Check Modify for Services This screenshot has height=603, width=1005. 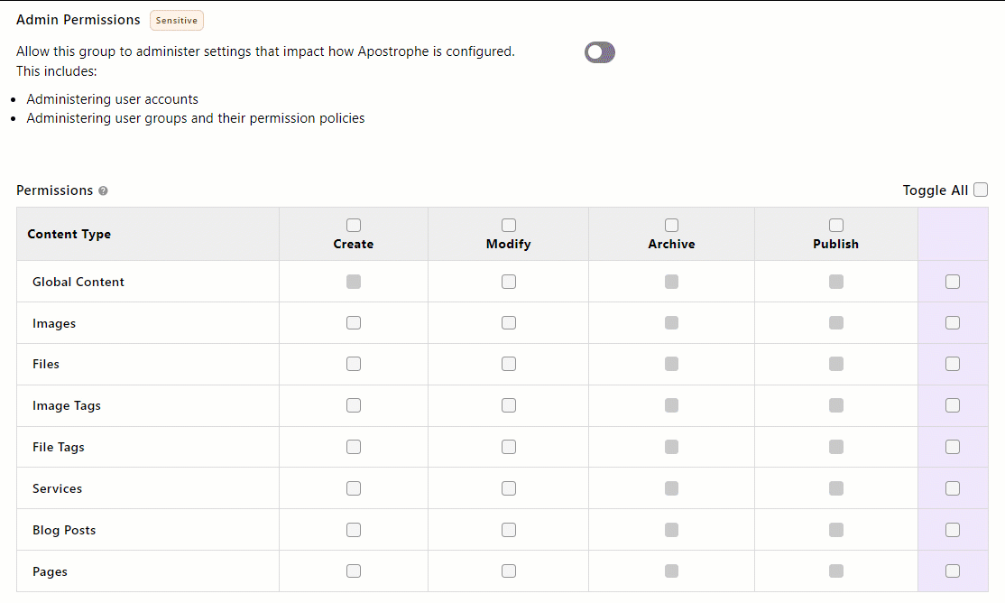click(508, 488)
